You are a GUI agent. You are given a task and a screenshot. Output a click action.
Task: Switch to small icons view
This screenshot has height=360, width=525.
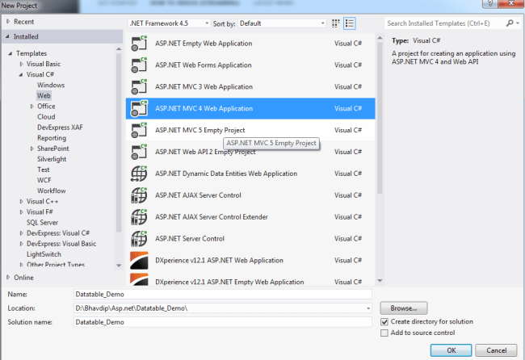click(335, 23)
